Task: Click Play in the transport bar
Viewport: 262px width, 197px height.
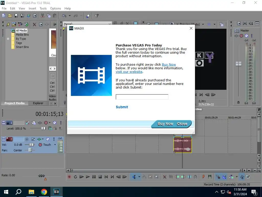Action: 88,177
